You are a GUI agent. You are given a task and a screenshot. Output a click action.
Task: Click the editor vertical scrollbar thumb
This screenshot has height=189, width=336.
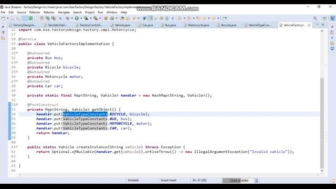[x=322, y=123]
